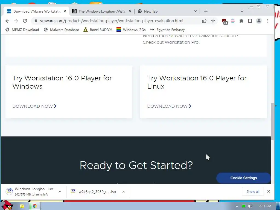Image resolution: width=280 pixels, height=210 pixels.
Task: Reload the VMware page
Action: pos(25,21)
